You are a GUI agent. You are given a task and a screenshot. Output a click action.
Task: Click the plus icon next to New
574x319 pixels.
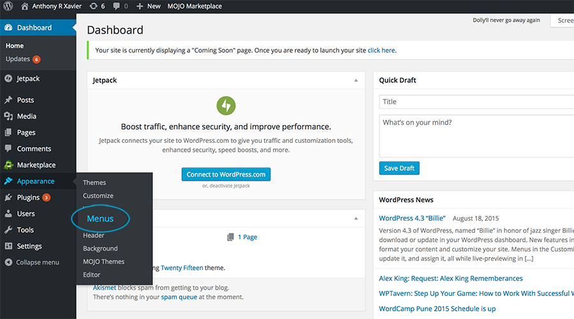140,6
